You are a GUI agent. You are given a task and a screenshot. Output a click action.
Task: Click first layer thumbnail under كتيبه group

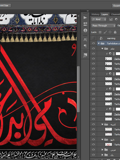point(108,129)
